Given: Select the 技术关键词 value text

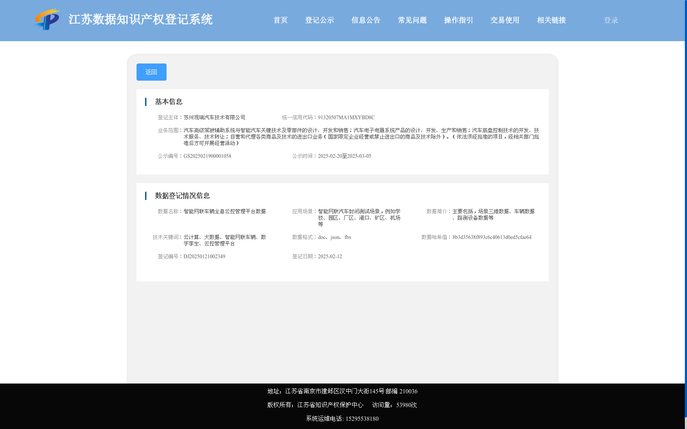Looking at the screenshot, I should tap(225, 240).
